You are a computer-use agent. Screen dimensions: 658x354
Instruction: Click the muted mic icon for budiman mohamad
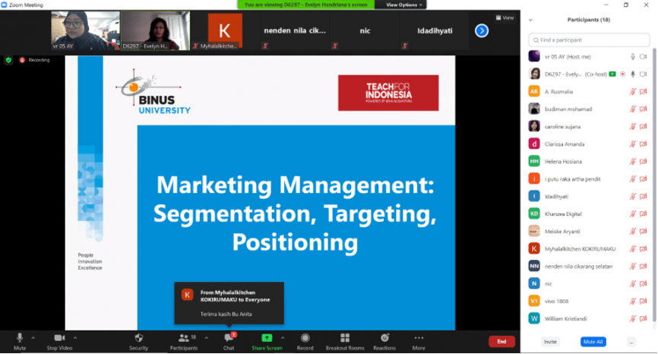(632, 109)
